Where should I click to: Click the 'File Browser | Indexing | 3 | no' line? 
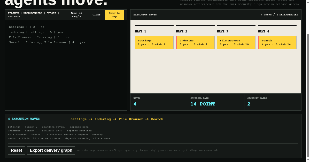coord(39,37)
